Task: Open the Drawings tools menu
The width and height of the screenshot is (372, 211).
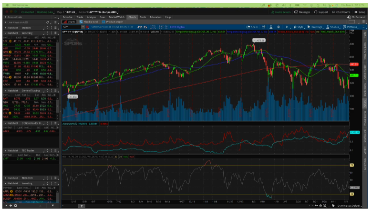Action: (x=315, y=27)
